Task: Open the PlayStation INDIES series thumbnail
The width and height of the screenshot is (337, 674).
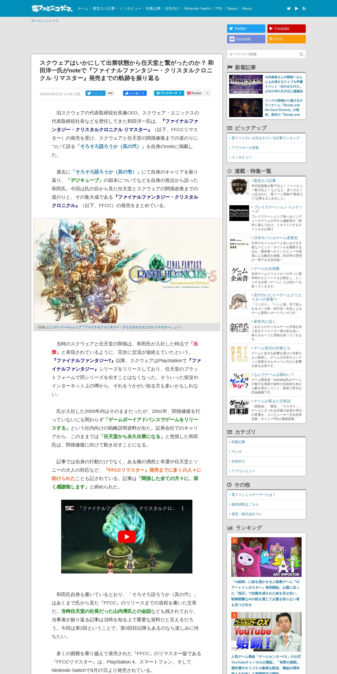Action: (239, 213)
